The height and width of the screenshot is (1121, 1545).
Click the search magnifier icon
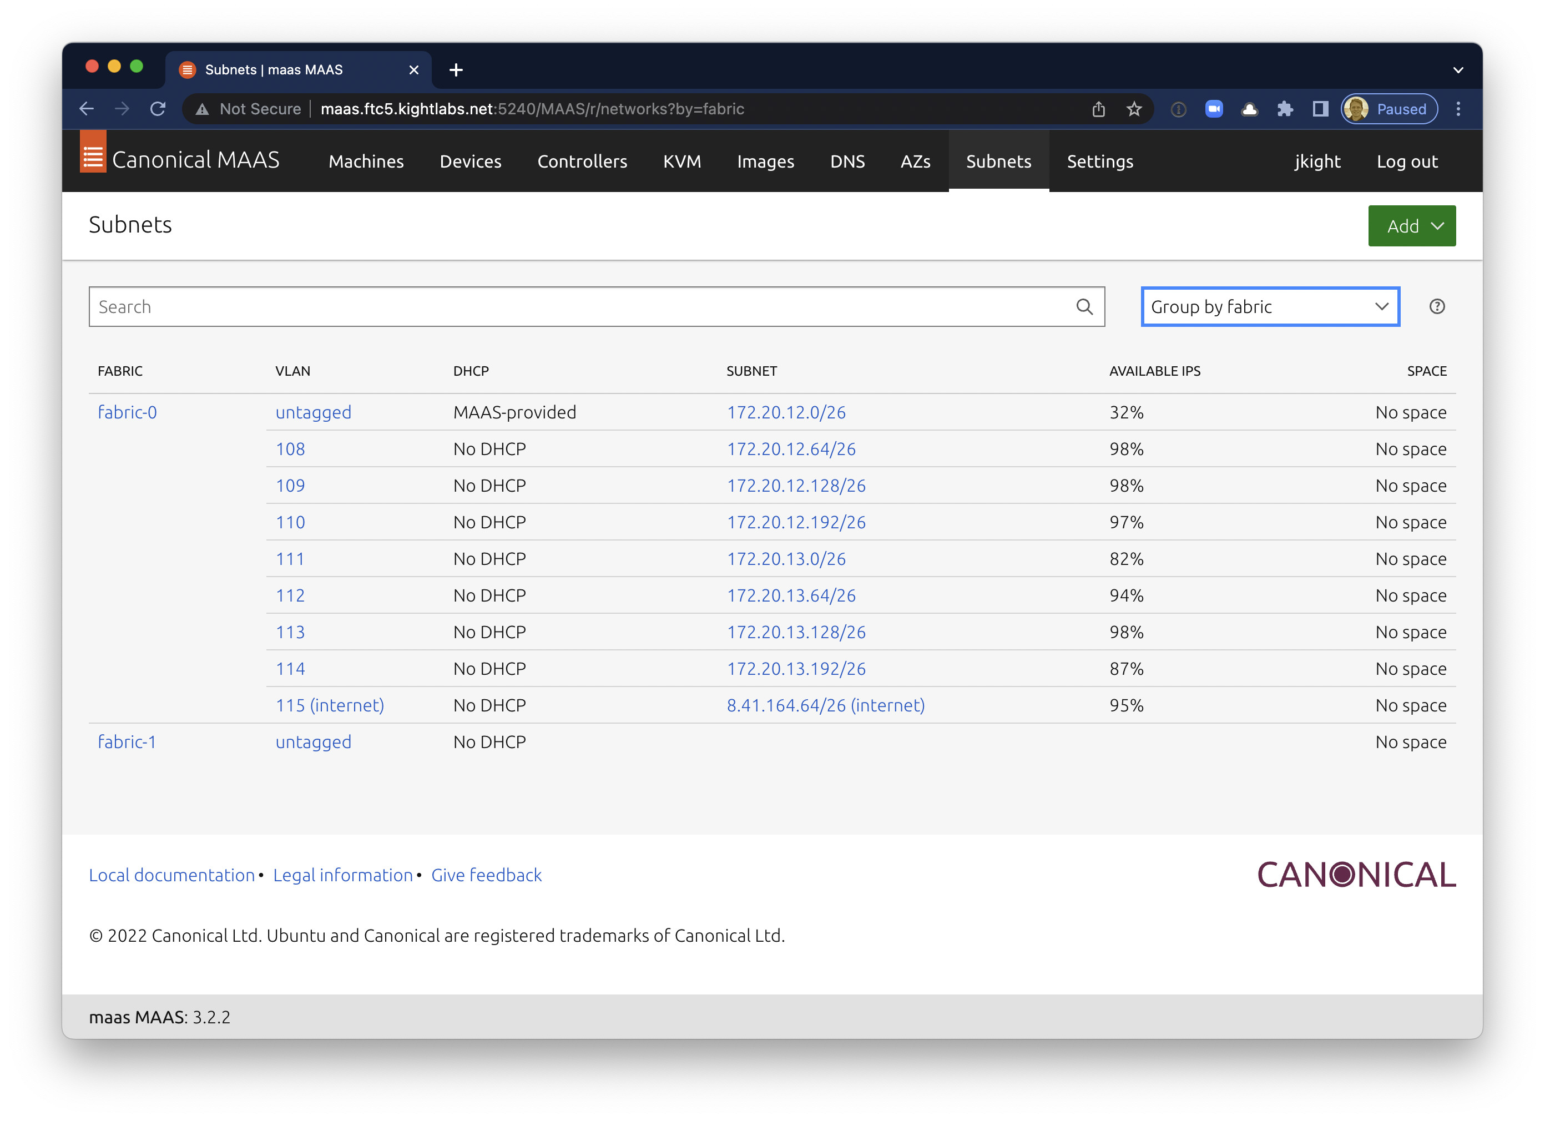[x=1084, y=306]
